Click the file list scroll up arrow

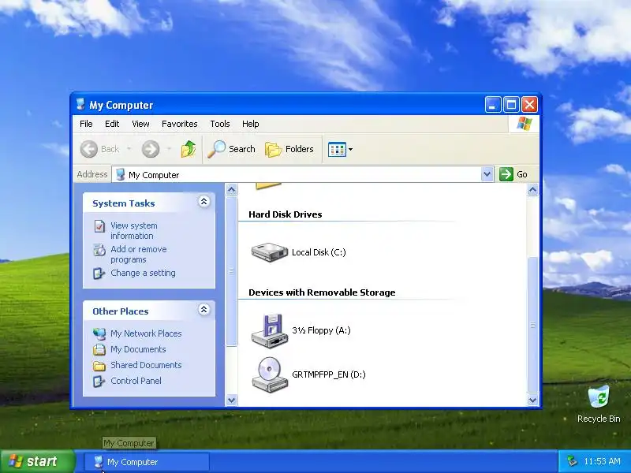click(533, 189)
